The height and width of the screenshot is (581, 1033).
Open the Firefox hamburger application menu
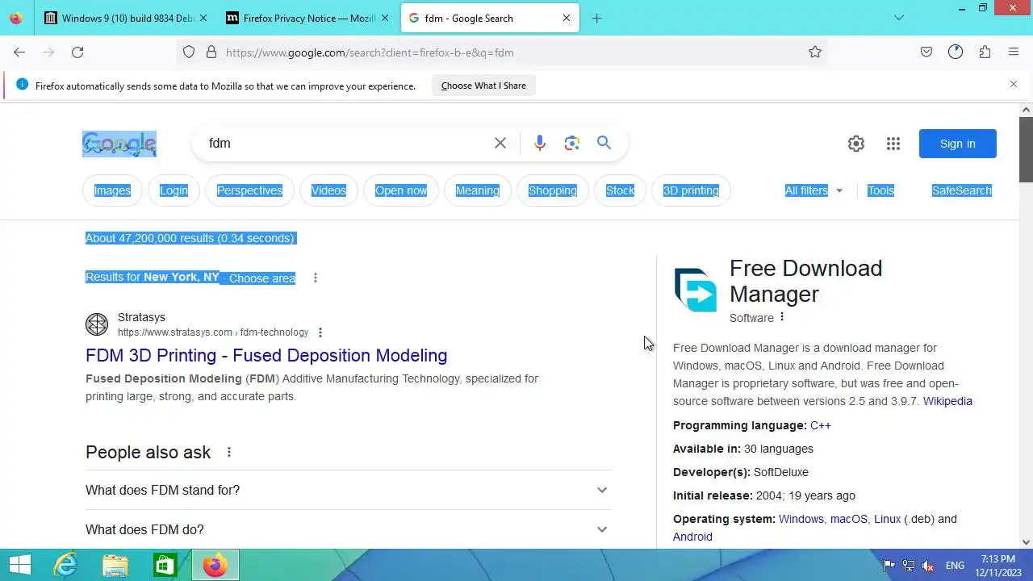(x=1014, y=52)
